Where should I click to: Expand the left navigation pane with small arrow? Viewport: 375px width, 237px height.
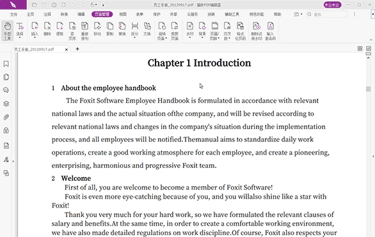click(13, 162)
